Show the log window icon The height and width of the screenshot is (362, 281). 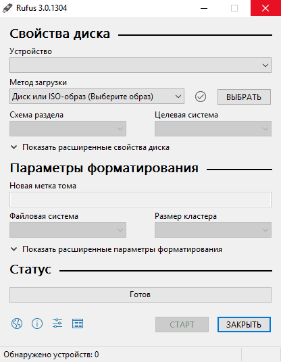coord(78,324)
